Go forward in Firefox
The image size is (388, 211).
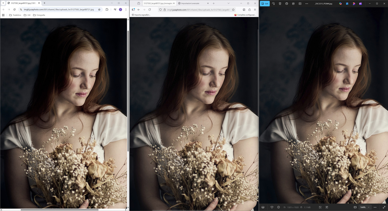pos(144,9)
